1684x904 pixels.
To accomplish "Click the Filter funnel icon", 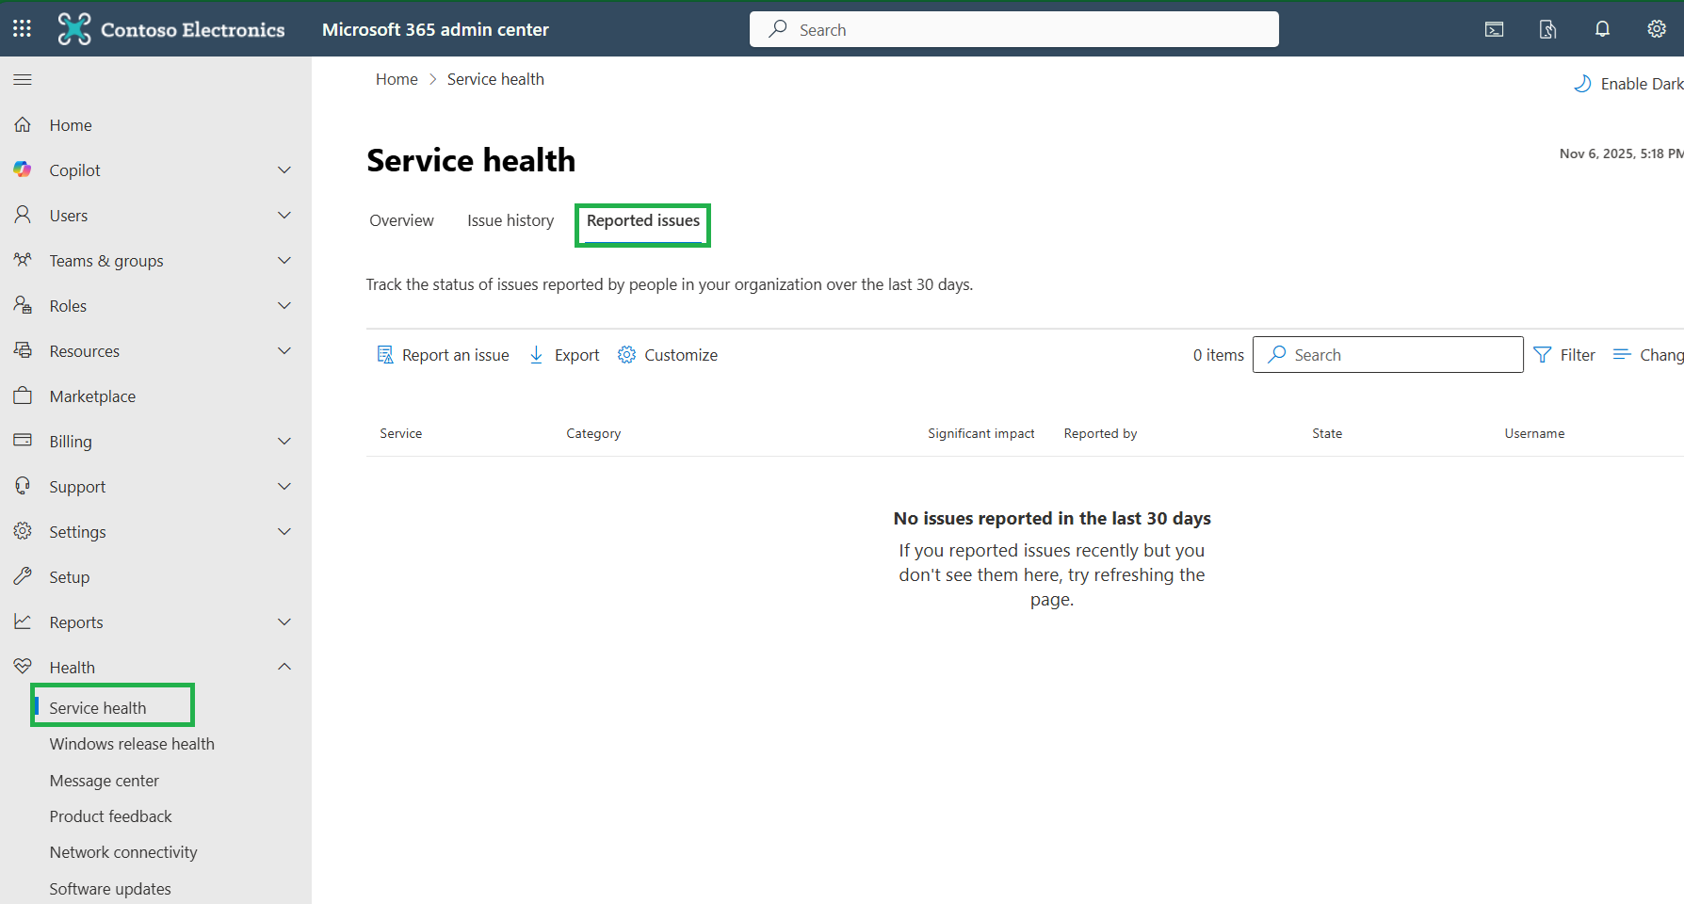I will coord(1543,355).
